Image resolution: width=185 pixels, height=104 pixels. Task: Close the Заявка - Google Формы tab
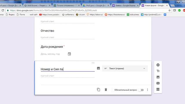138,5
